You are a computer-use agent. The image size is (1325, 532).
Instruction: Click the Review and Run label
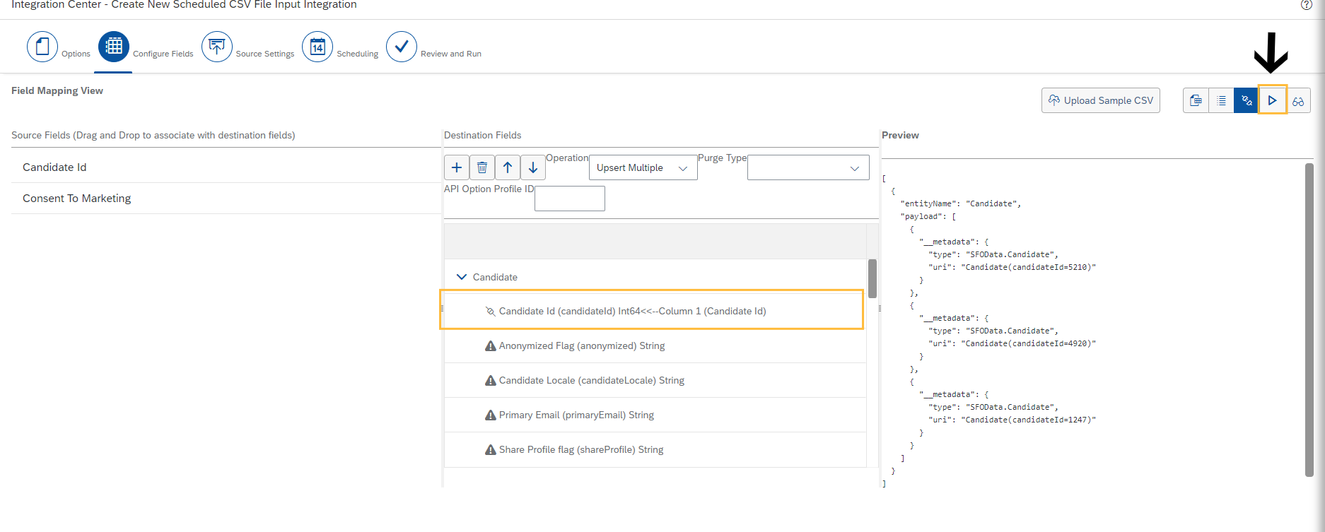click(x=450, y=54)
